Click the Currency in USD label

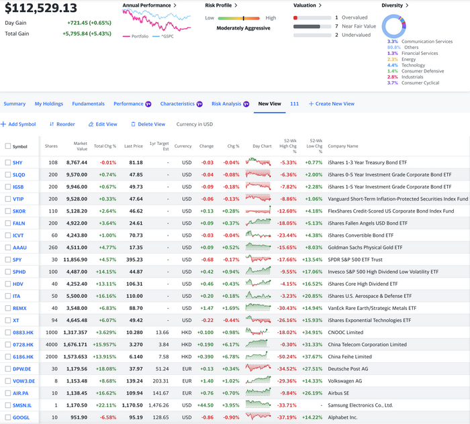(x=195, y=124)
